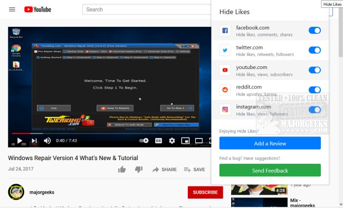Go to the YouTube home logo
Screen dimensions: 343x208
(x=37, y=9)
